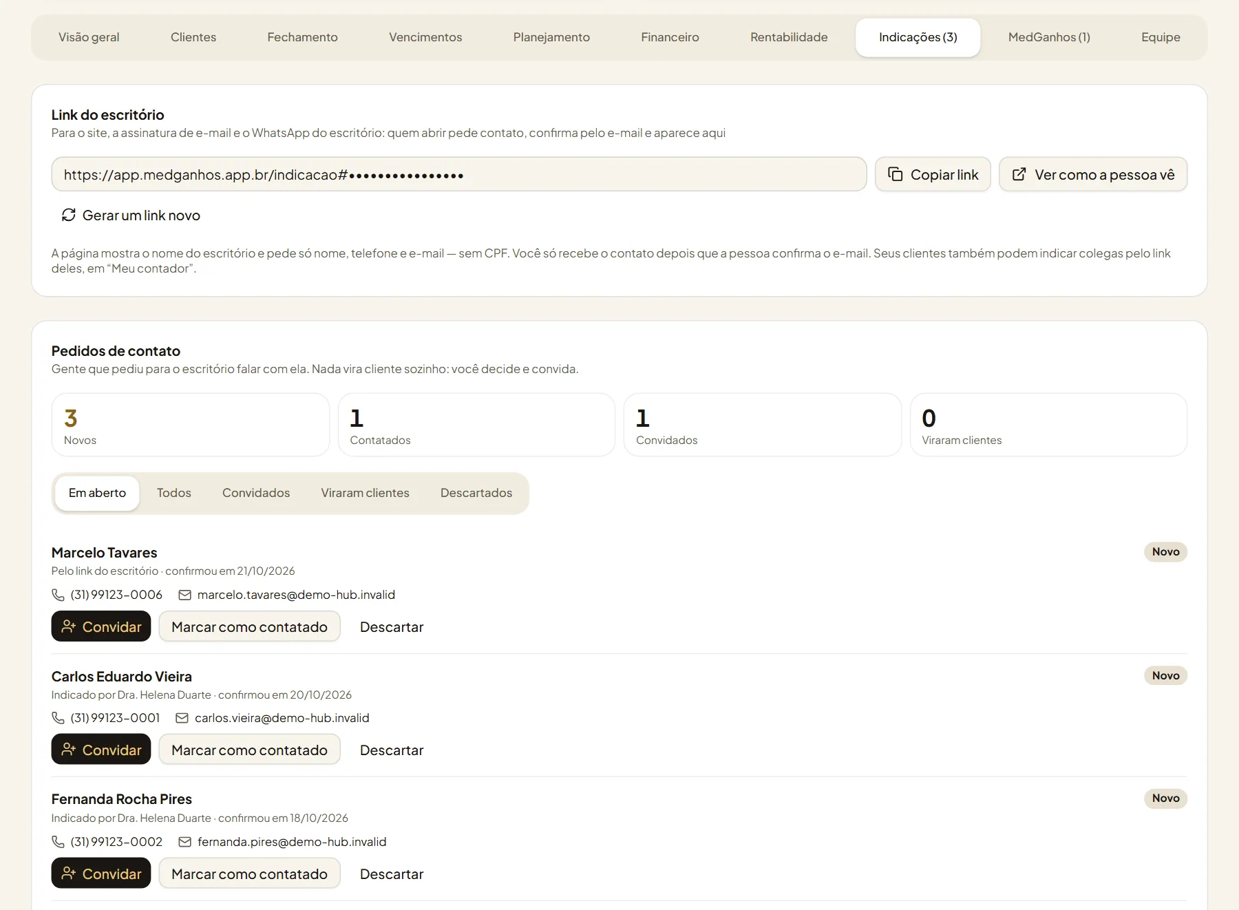Click the Contatados count card

click(x=476, y=425)
